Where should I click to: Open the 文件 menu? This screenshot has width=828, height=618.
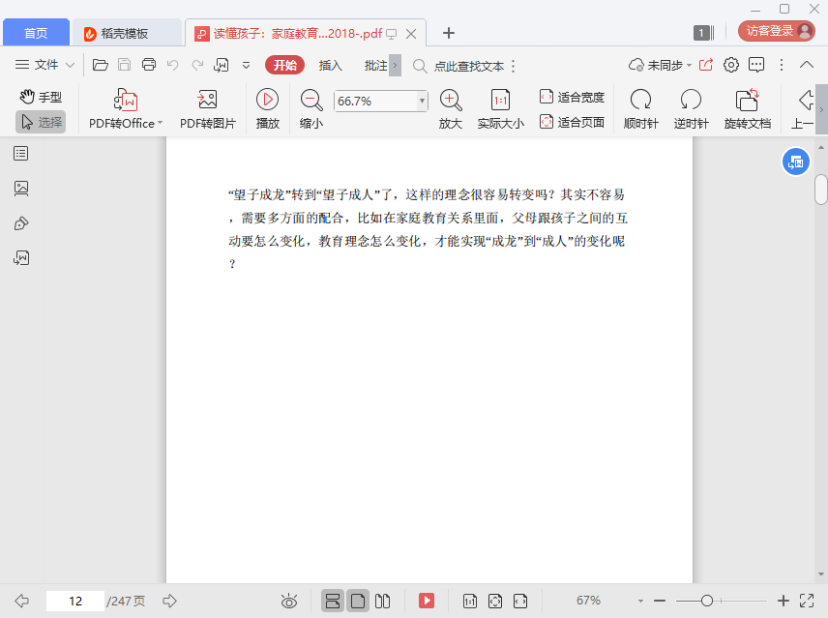point(44,65)
